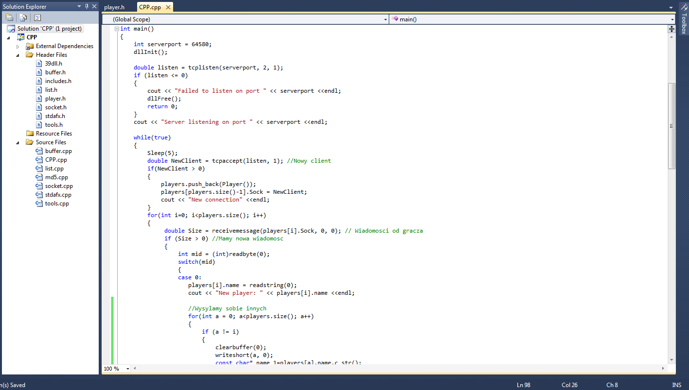Pin the Solution Explorer panel
This screenshot has width=689, height=390.
[87, 6]
